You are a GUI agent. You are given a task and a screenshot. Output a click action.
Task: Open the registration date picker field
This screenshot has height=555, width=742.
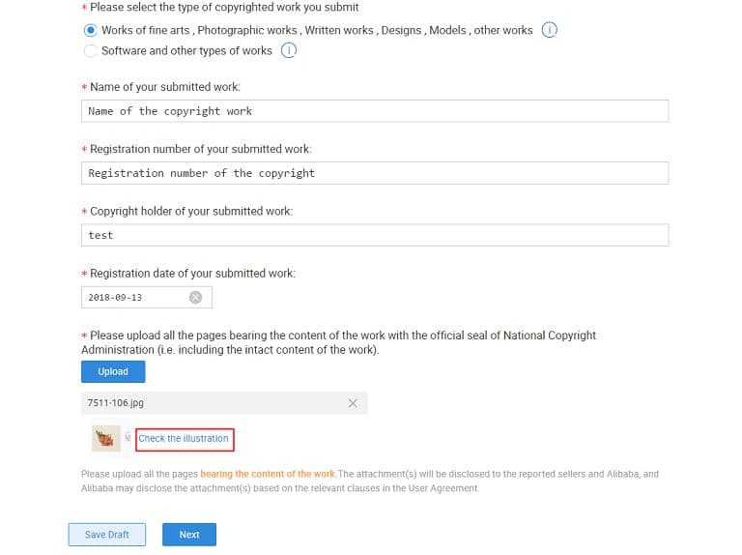[135, 297]
